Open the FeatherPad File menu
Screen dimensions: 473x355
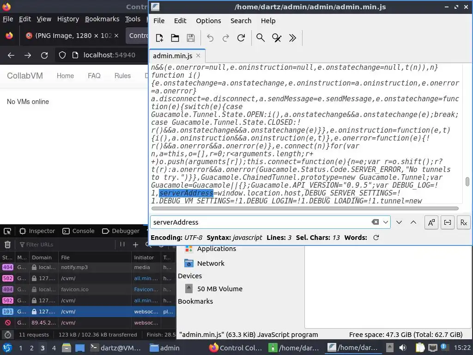pos(159,21)
